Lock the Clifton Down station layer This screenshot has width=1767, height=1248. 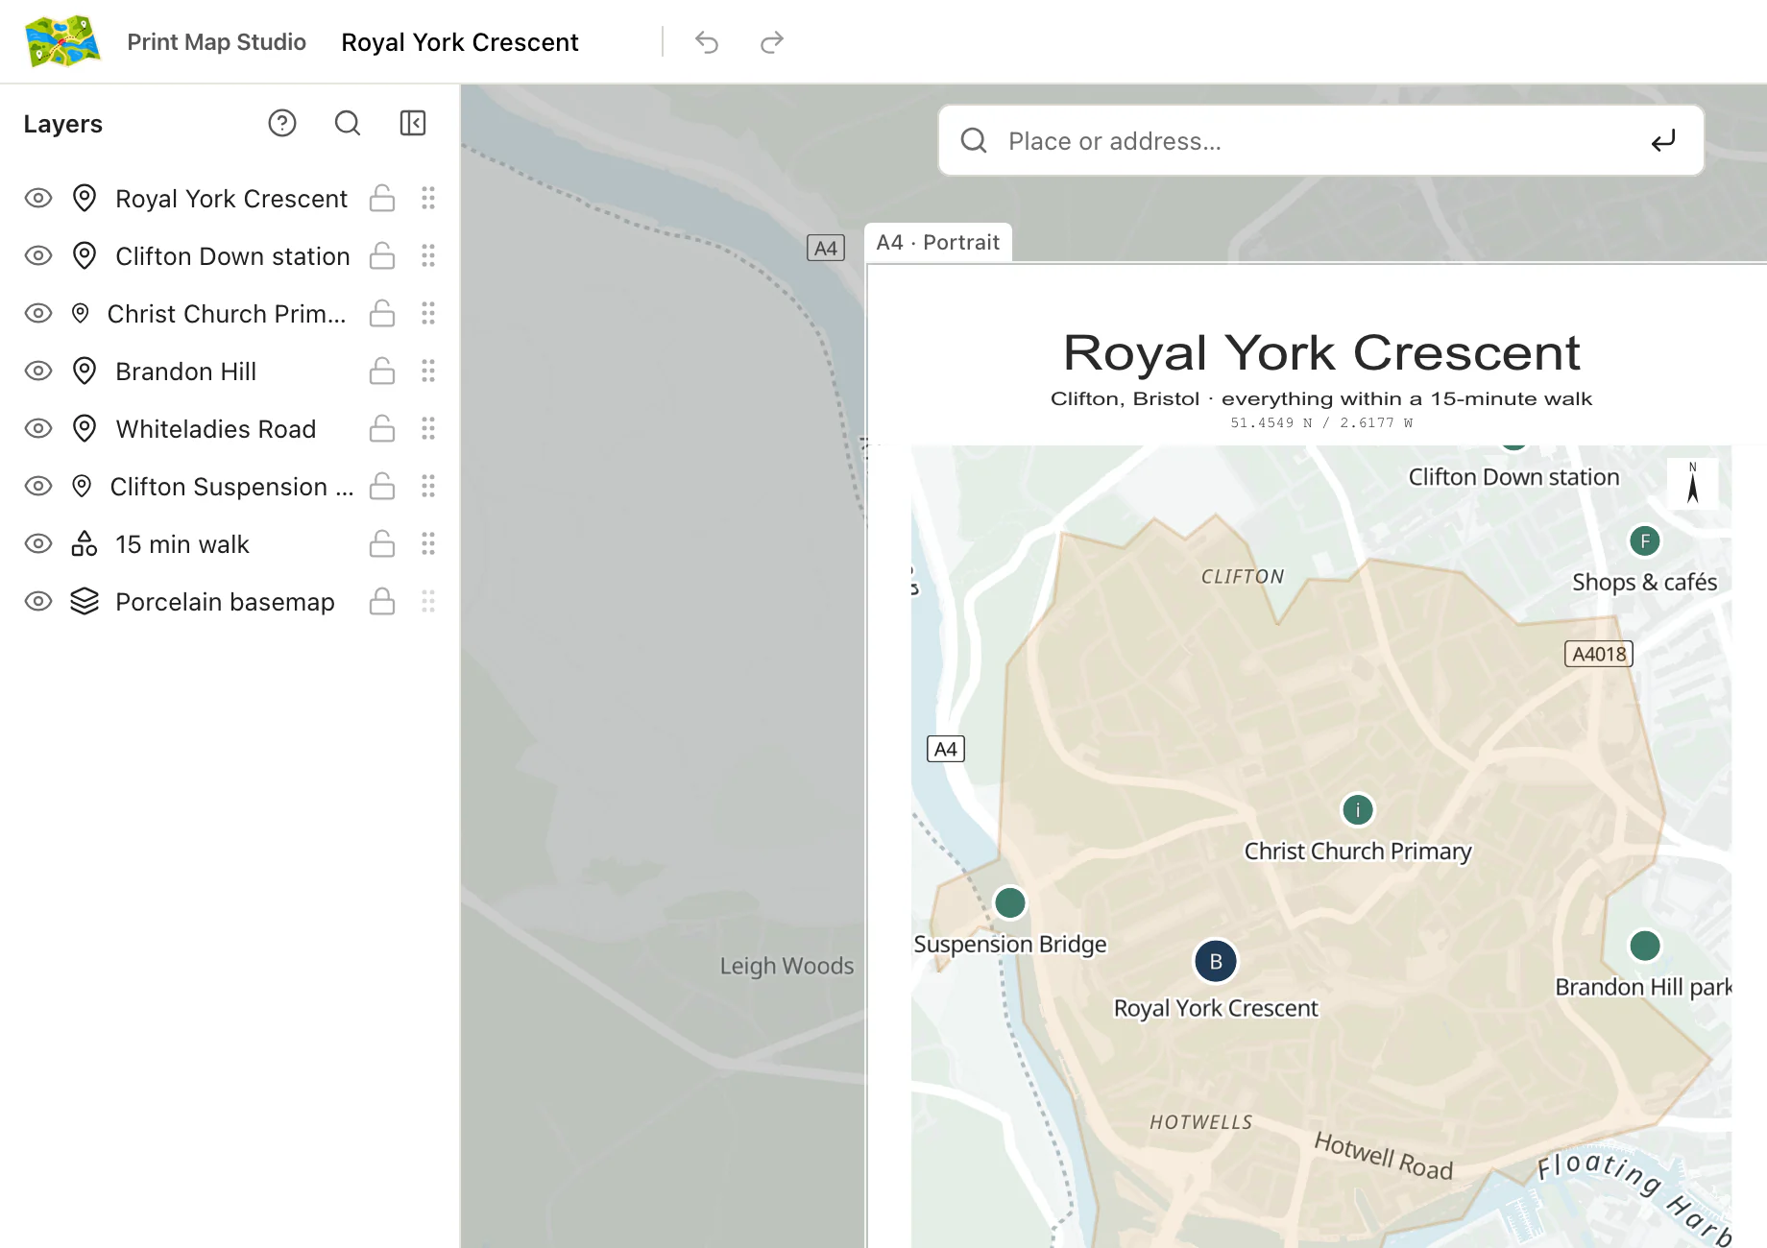382,255
